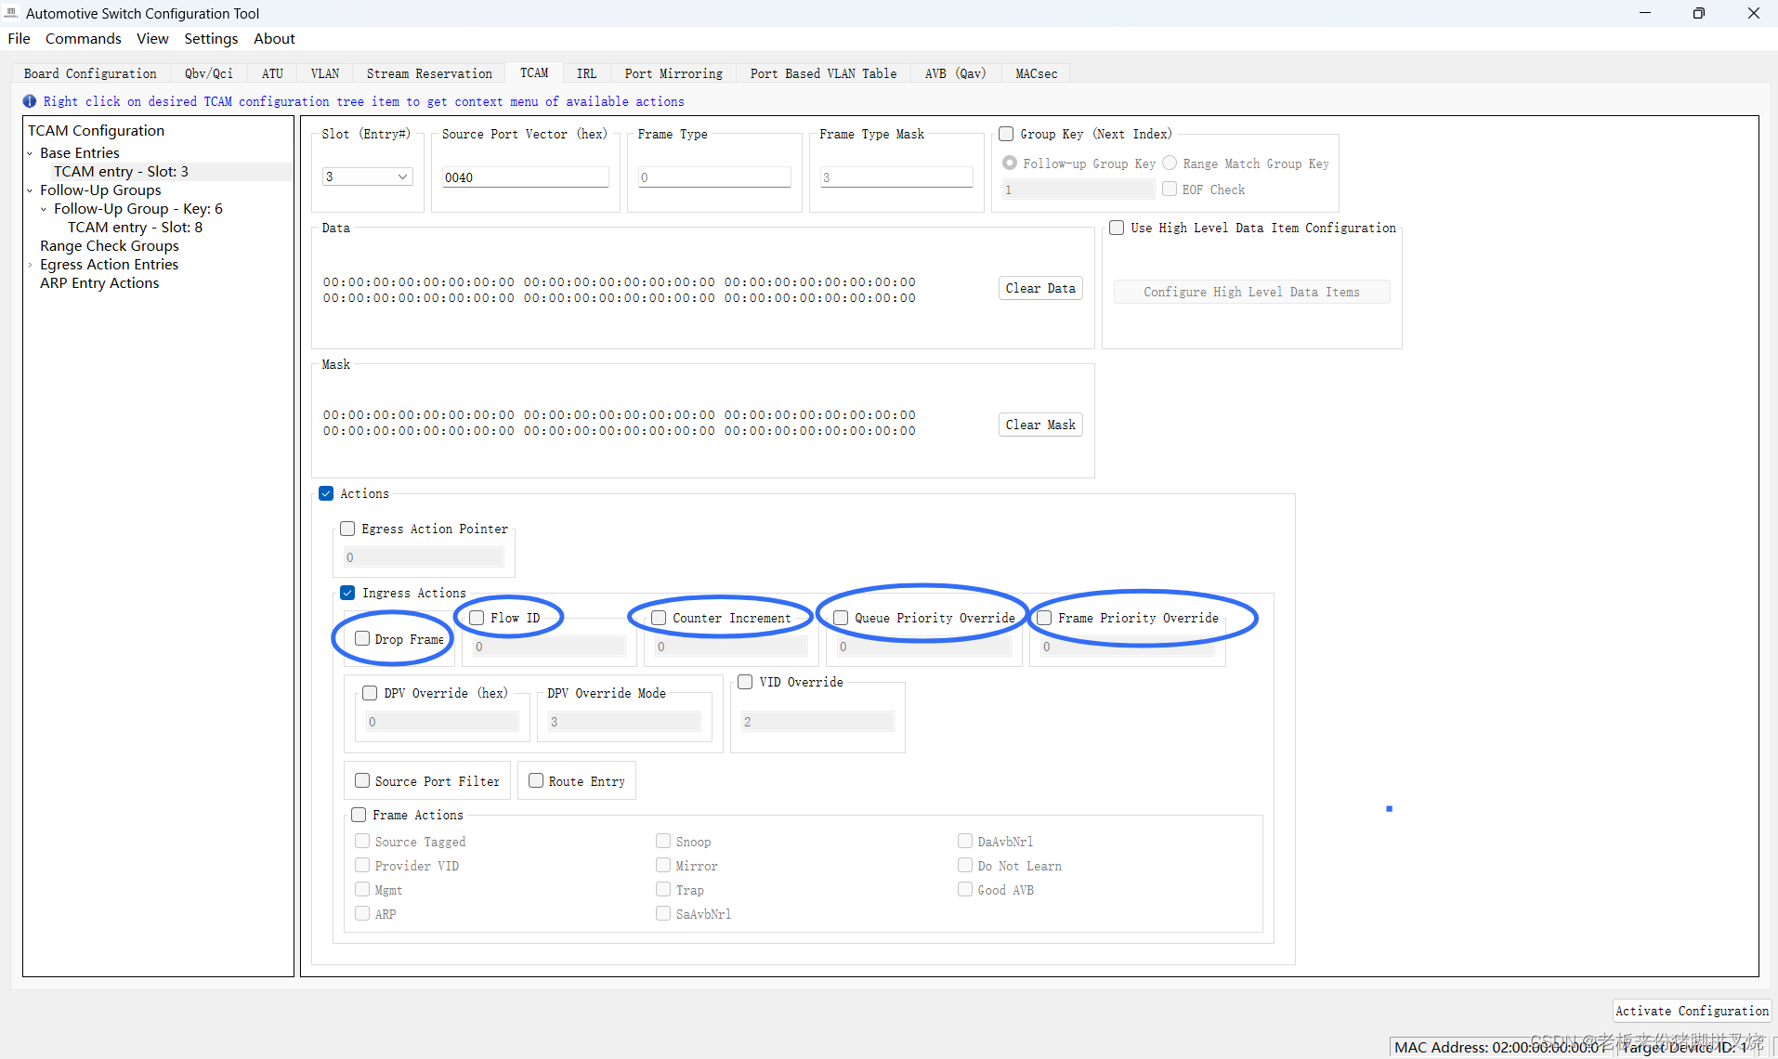
Task: Switch to the Port Mirroring tab
Action: click(673, 73)
